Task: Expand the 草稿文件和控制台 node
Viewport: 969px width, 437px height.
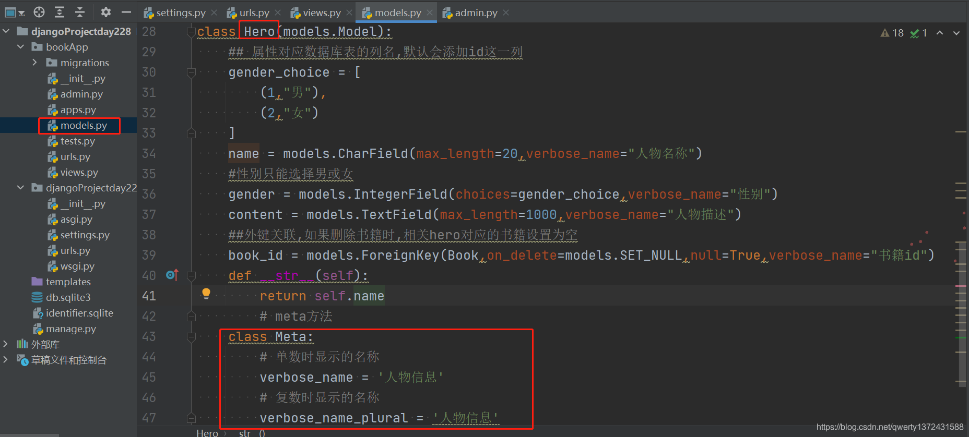Action: coord(6,360)
